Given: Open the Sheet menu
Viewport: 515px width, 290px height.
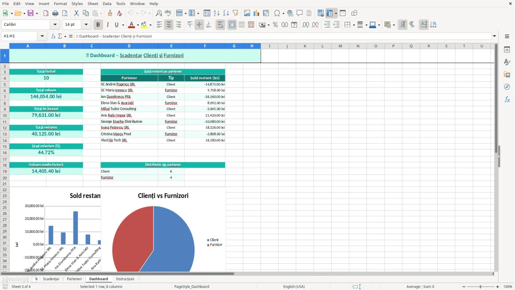Looking at the screenshot, I should coord(93,3).
